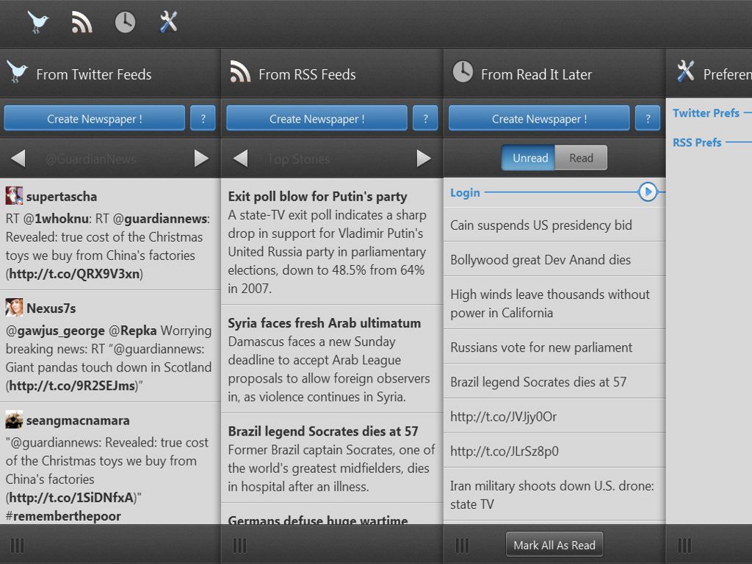Click the Read It Later panel grip icon
Viewport: 752px width, 564px height.
(462, 545)
